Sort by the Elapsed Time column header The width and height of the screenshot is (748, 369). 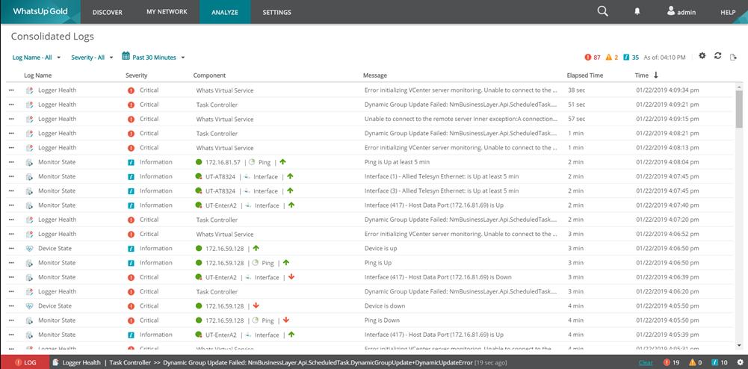pos(585,75)
